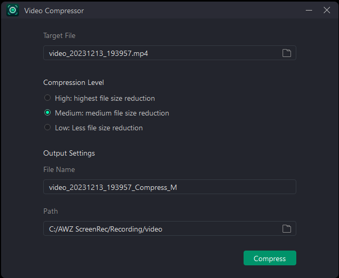The height and width of the screenshot is (278, 339).
Task: Click the Video Compressor app logo icon
Action: click(13, 10)
